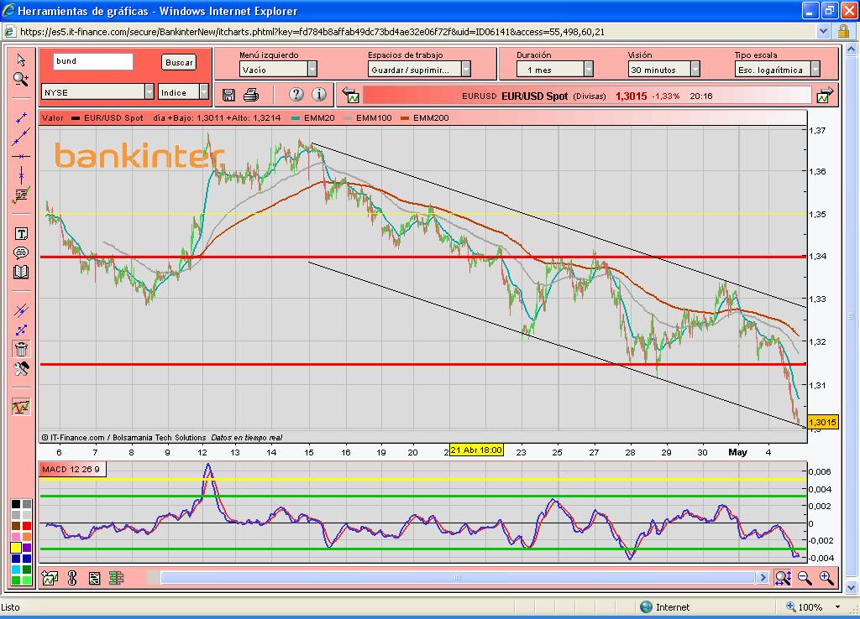Click the zoom out magnifier below chart
Image resolution: width=860 pixels, height=619 pixels.
805,577
